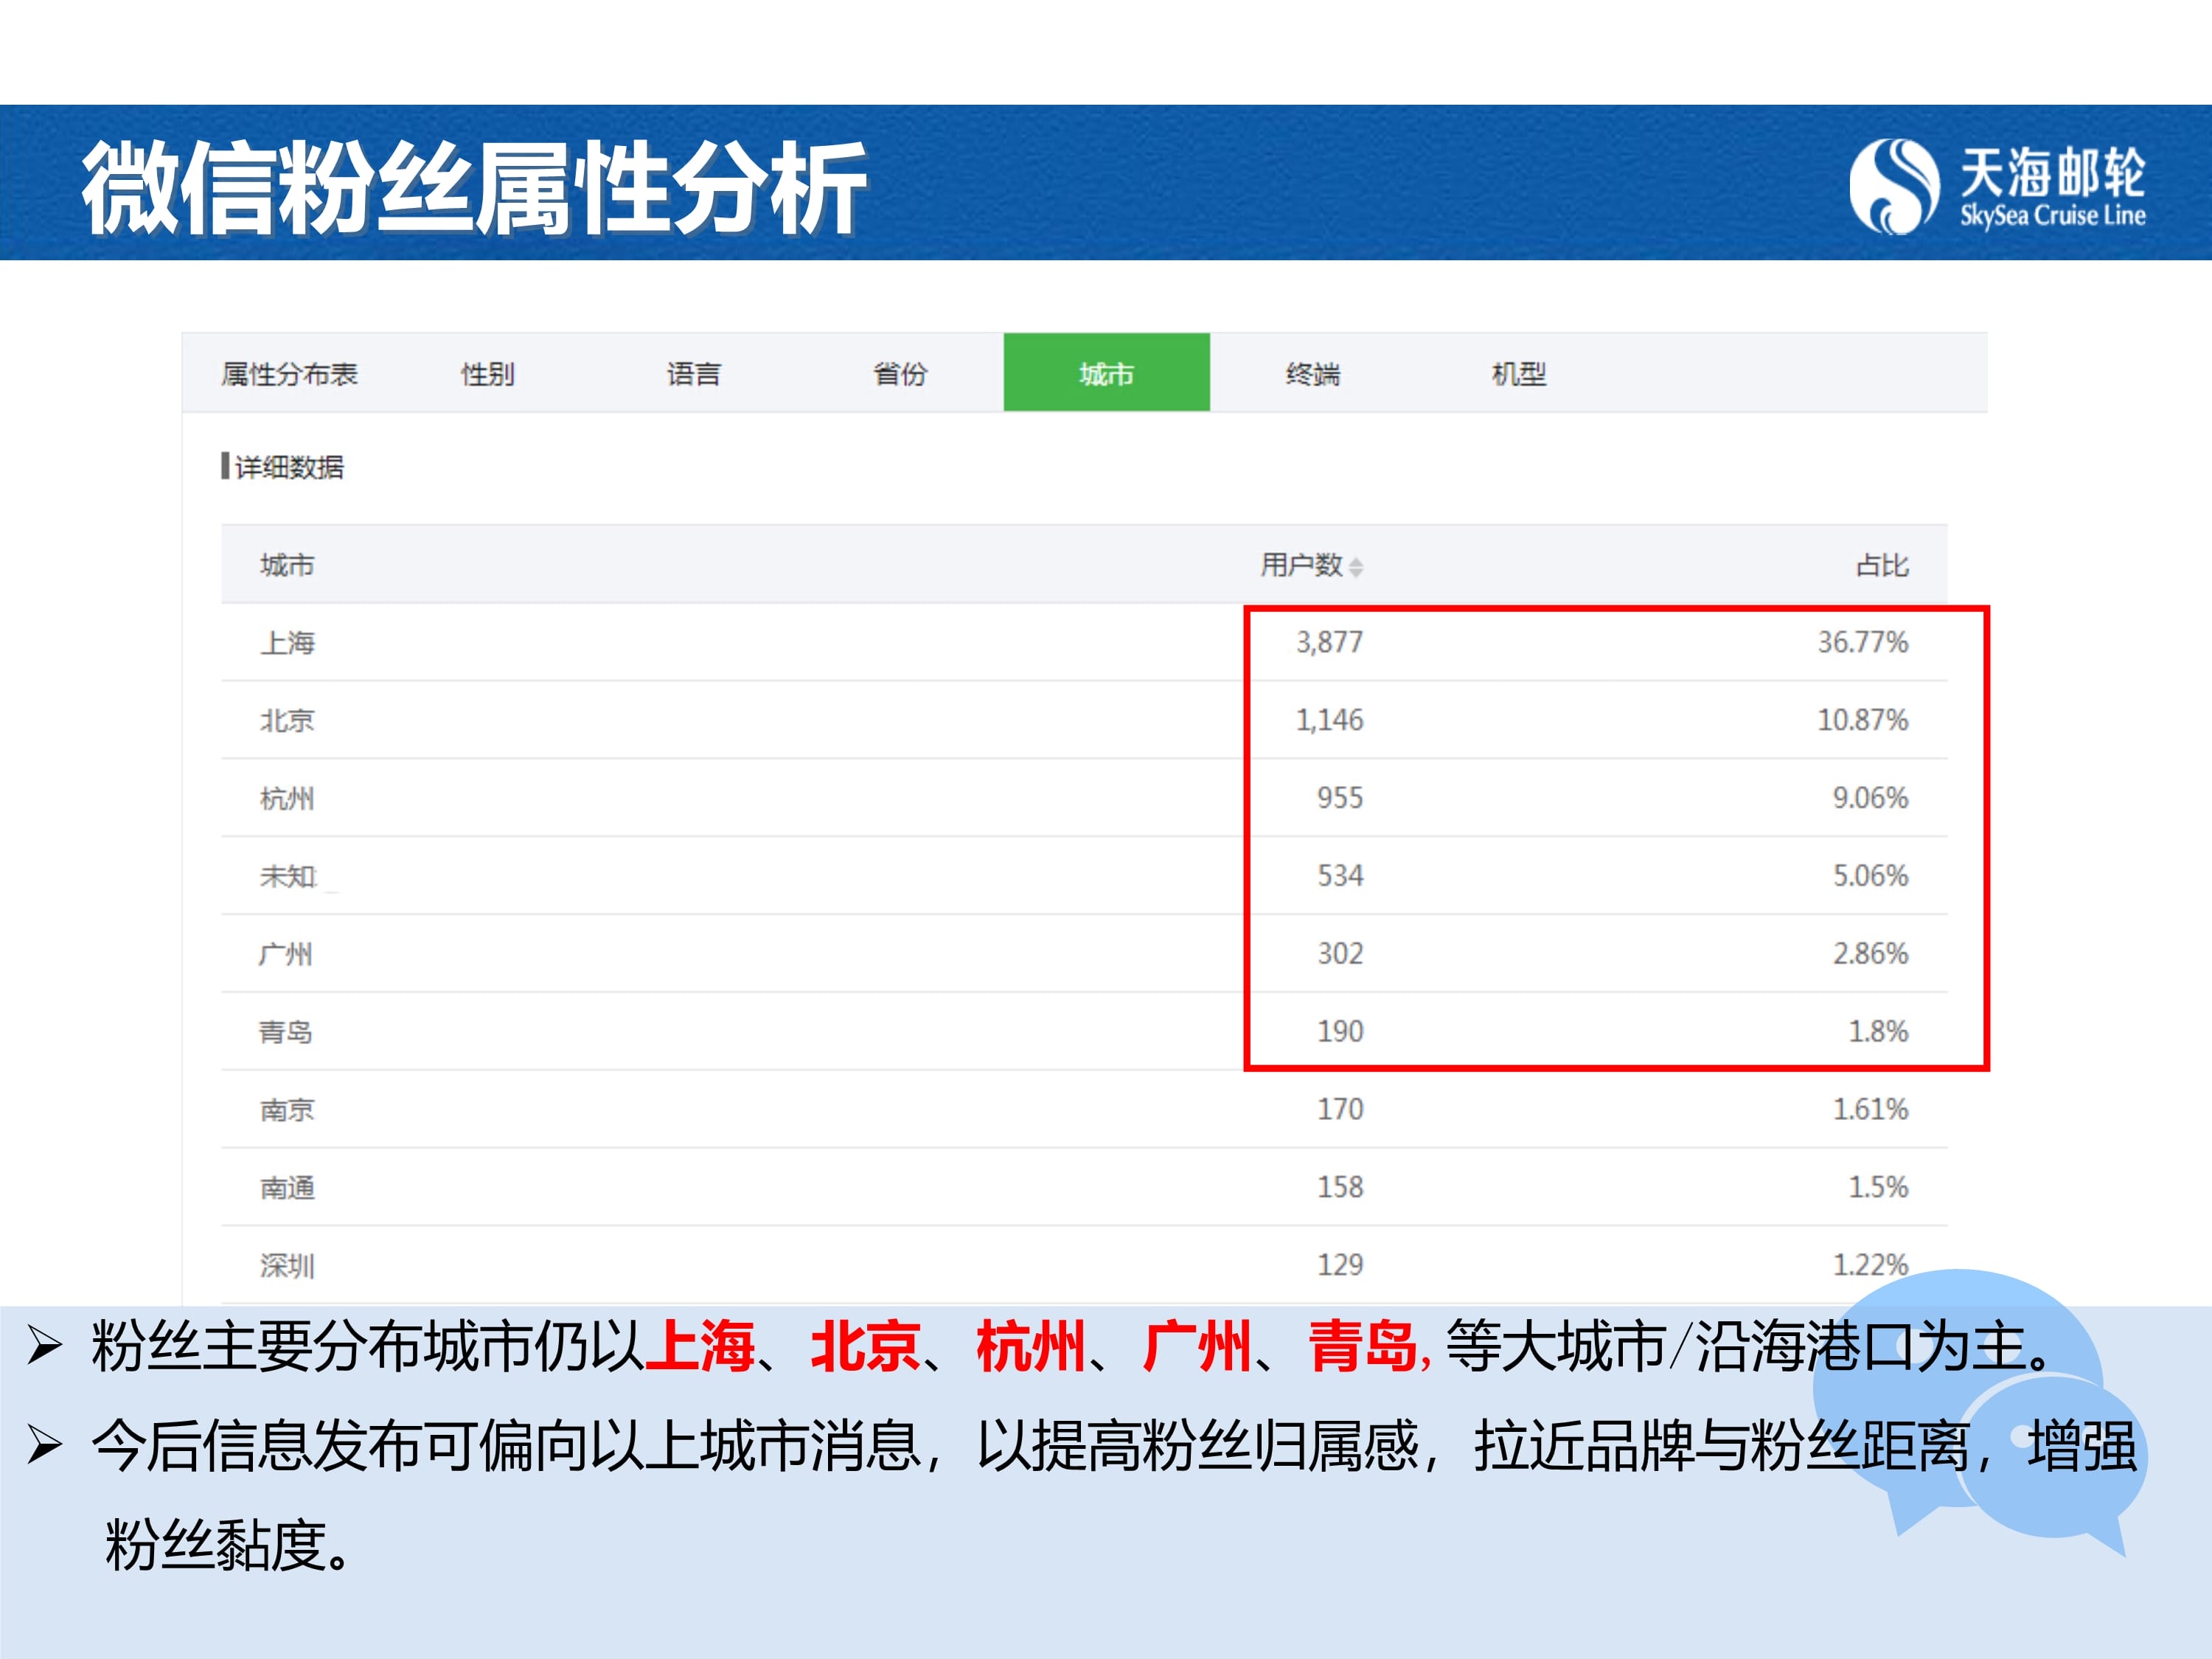Select the 南通 city row label
Screen dimensions: 2212x1659
(x=287, y=1188)
